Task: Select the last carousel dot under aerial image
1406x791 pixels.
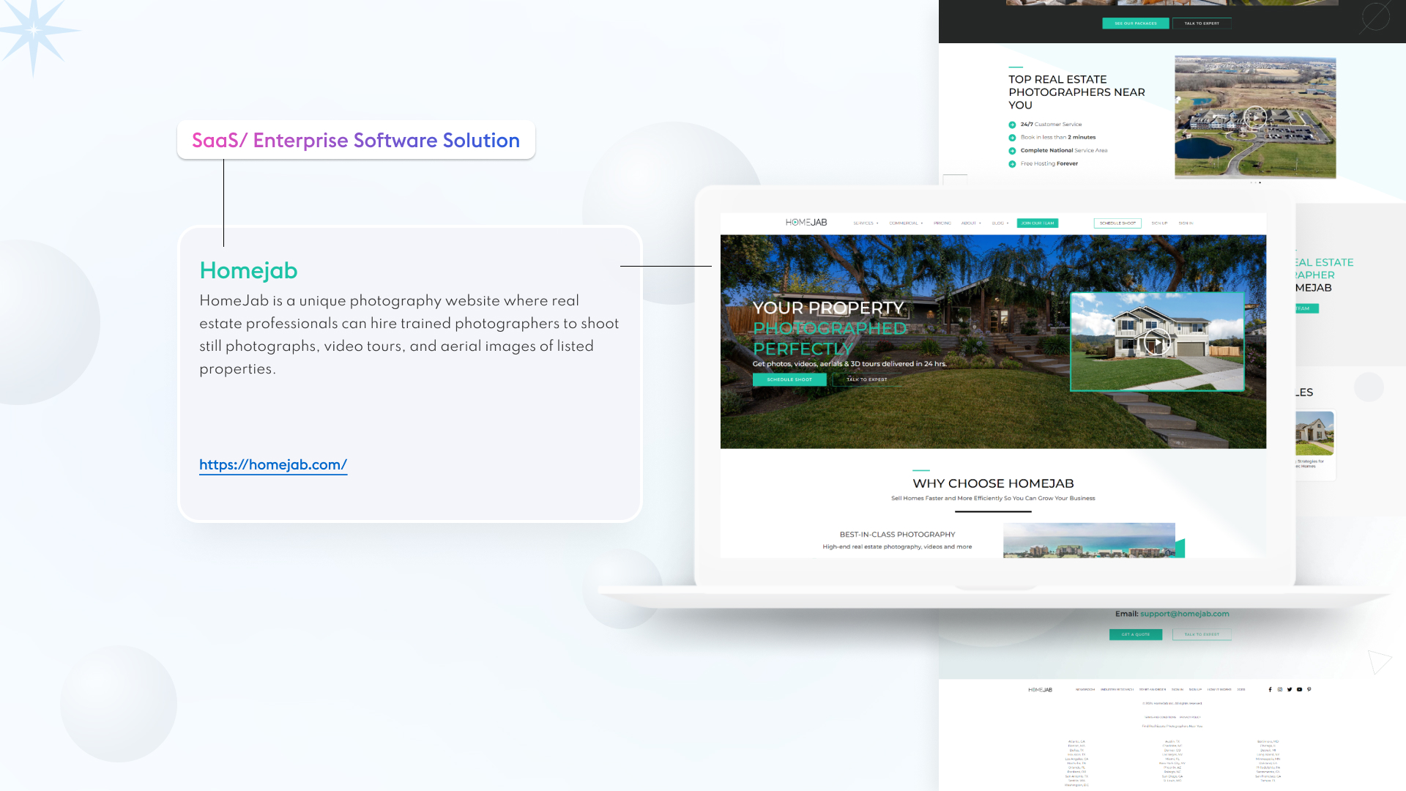Action: click(x=1260, y=182)
